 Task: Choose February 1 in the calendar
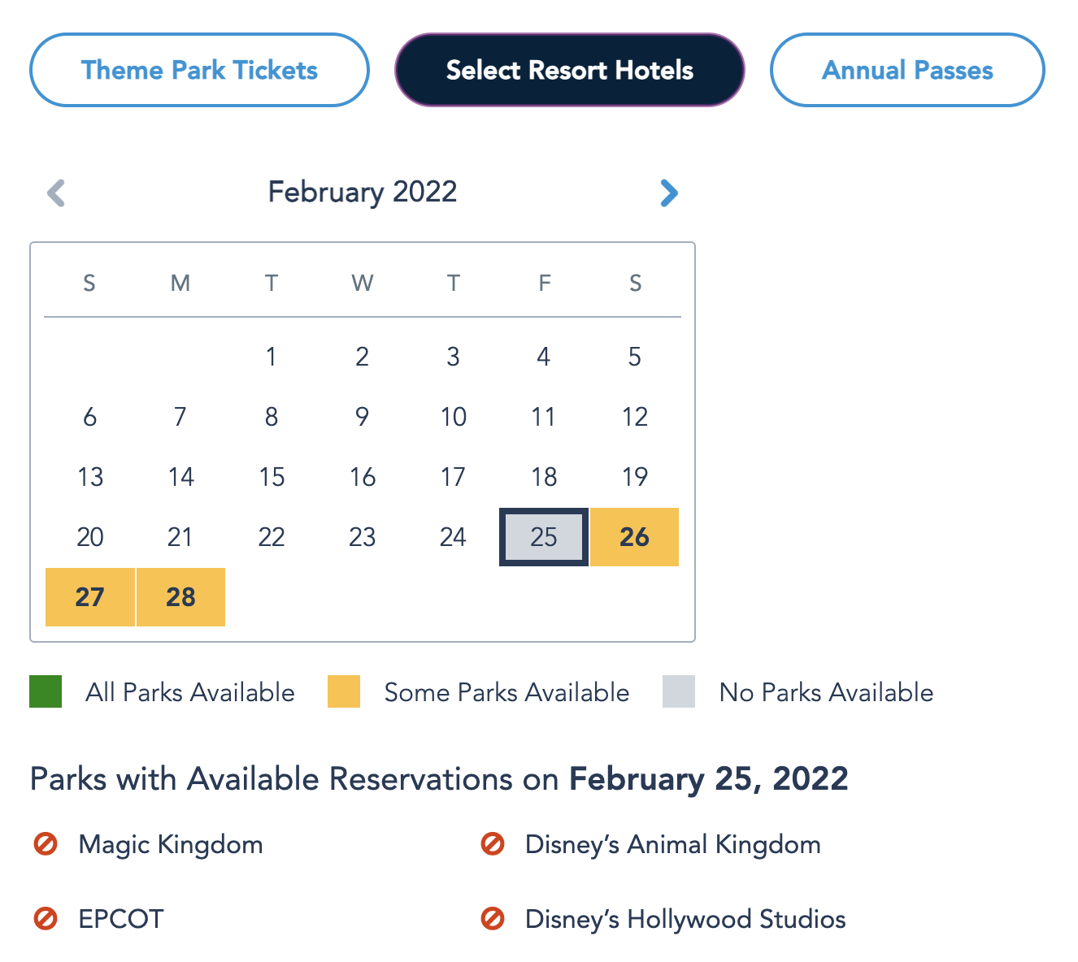point(272,357)
